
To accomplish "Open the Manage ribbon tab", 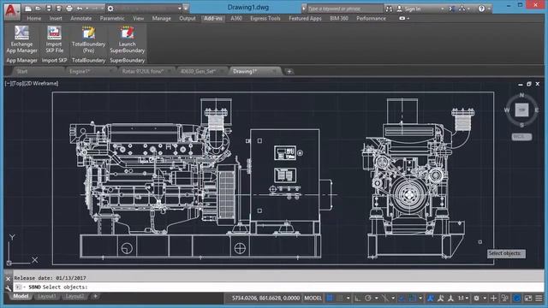I will 161,19.
